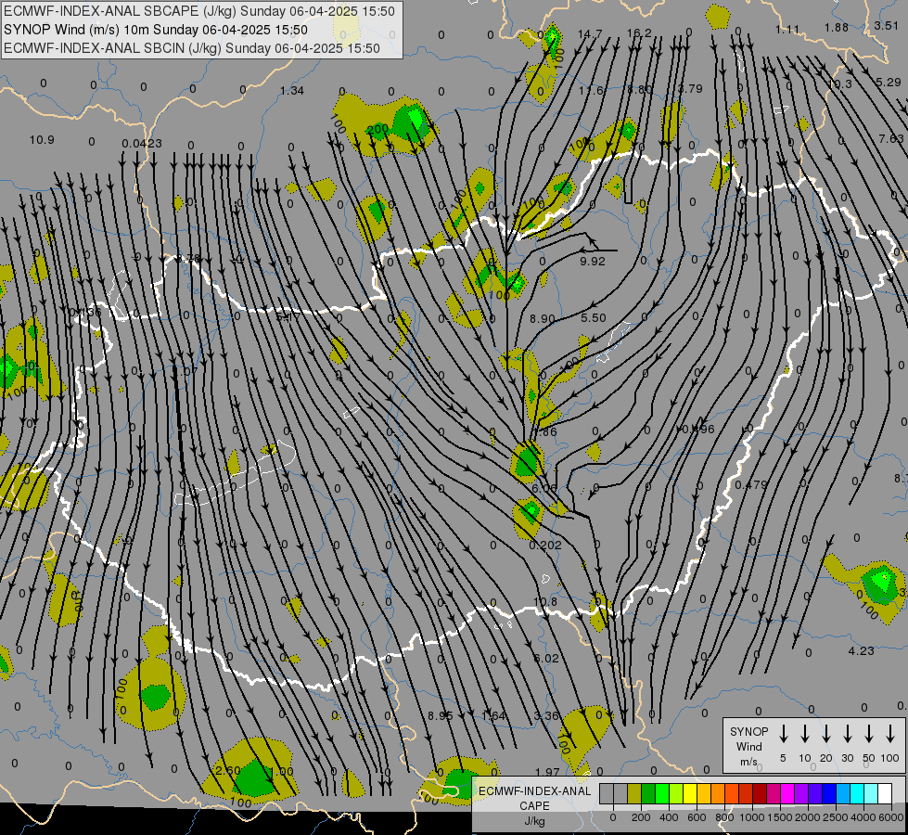
Task: Click the SBCAPE title line in header box
Action: point(199,11)
